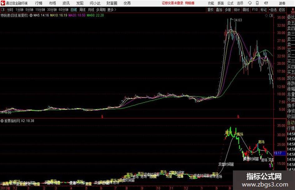Open the 选项 menu

tap(240, 3)
